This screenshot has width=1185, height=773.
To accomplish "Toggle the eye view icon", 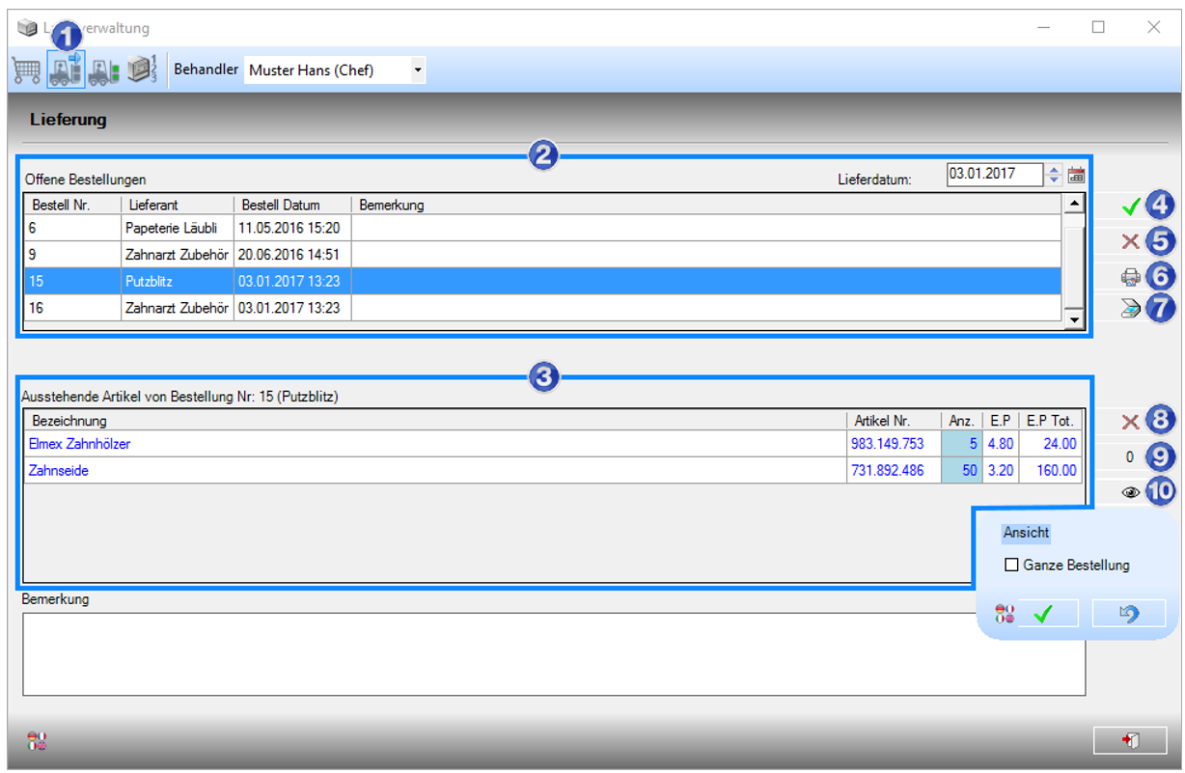I will [x=1131, y=492].
